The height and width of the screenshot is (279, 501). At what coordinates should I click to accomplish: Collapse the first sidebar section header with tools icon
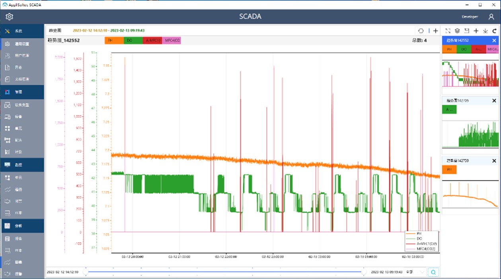[x=22, y=31]
